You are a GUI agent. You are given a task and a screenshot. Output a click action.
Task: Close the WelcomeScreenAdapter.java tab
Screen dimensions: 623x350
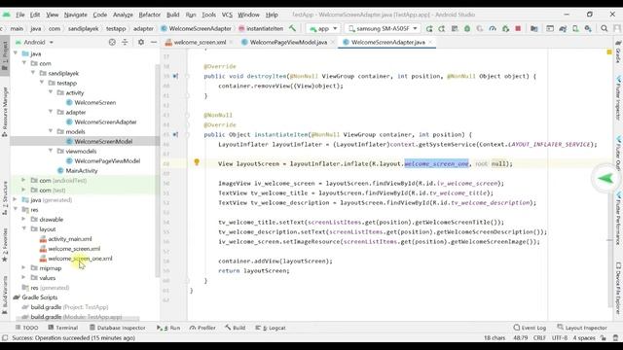pyautogui.click(x=430, y=42)
